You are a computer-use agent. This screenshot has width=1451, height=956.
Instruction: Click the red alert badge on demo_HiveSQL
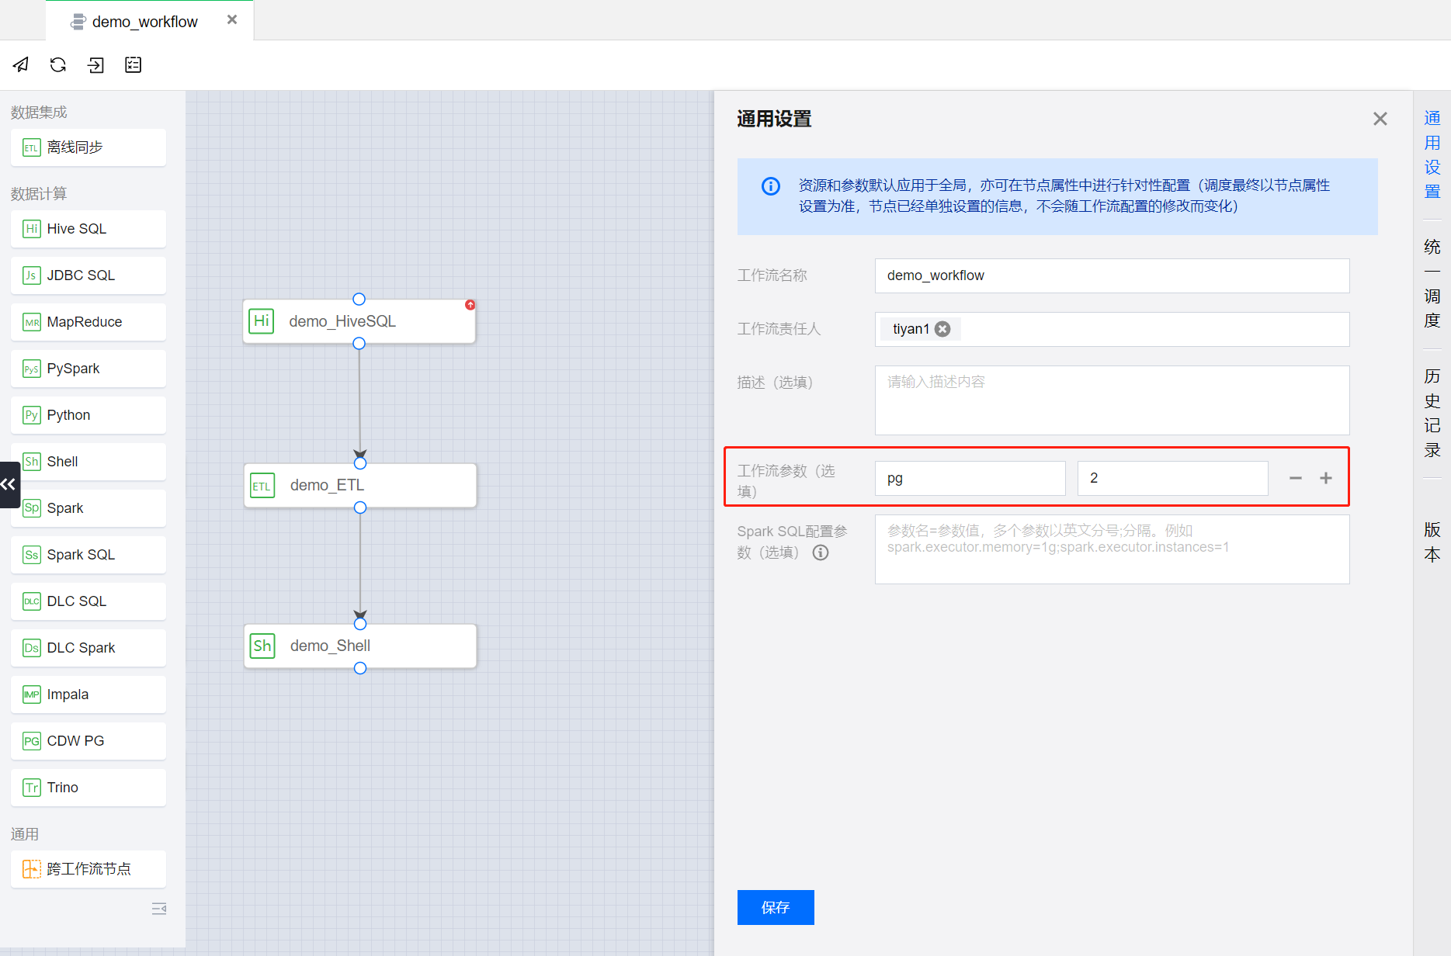(x=470, y=305)
